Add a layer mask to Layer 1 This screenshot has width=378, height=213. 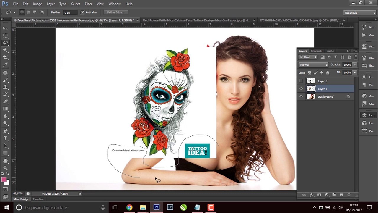pyautogui.click(x=319, y=195)
